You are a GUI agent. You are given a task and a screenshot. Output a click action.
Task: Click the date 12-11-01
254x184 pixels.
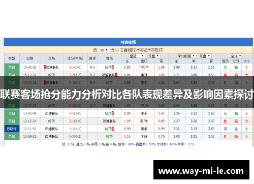click(30, 129)
